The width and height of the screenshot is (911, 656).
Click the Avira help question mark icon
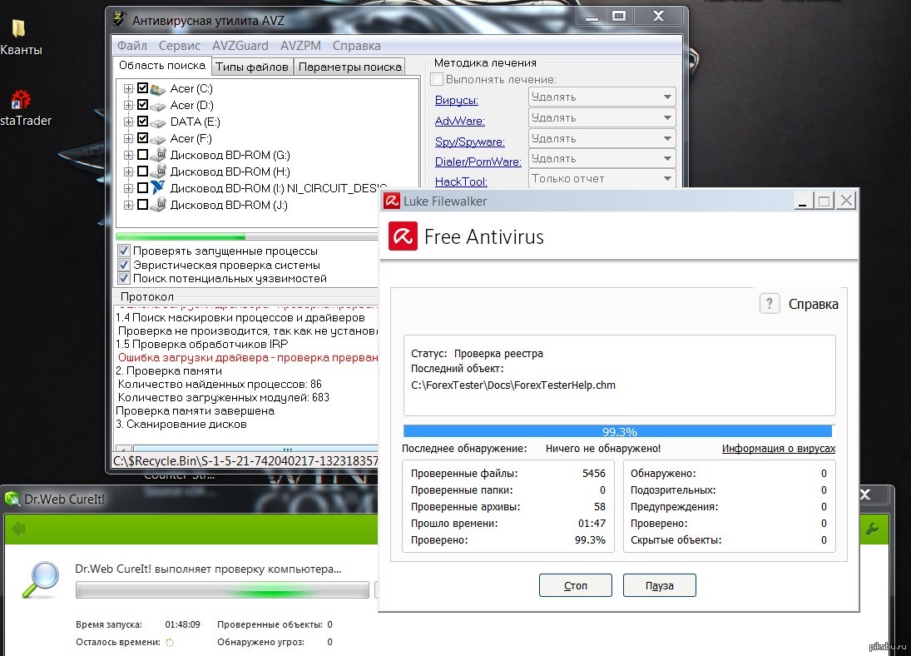pos(770,304)
